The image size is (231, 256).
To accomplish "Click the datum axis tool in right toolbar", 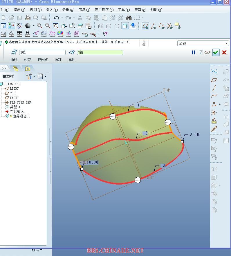I will pos(214,88).
